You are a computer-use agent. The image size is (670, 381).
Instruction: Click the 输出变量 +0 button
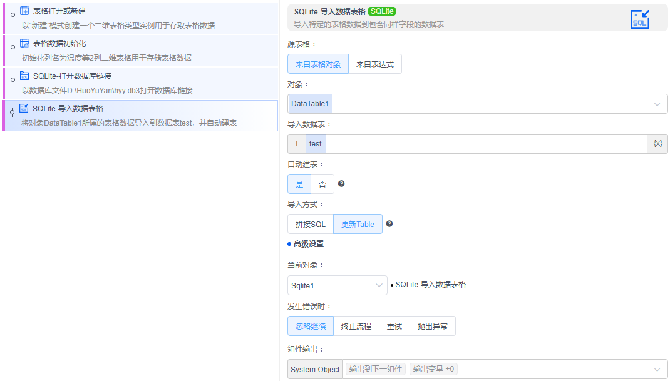pos(432,369)
